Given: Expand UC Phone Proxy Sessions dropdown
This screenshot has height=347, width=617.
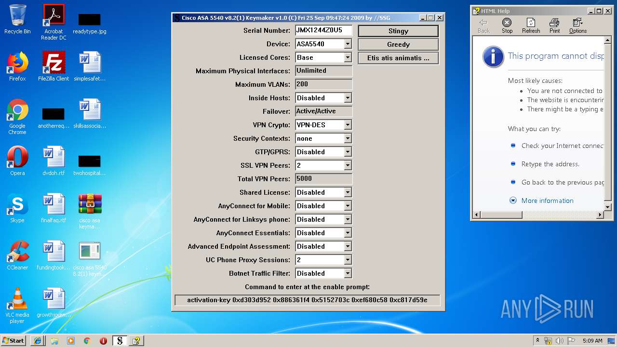Looking at the screenshot, I should 348,260.
